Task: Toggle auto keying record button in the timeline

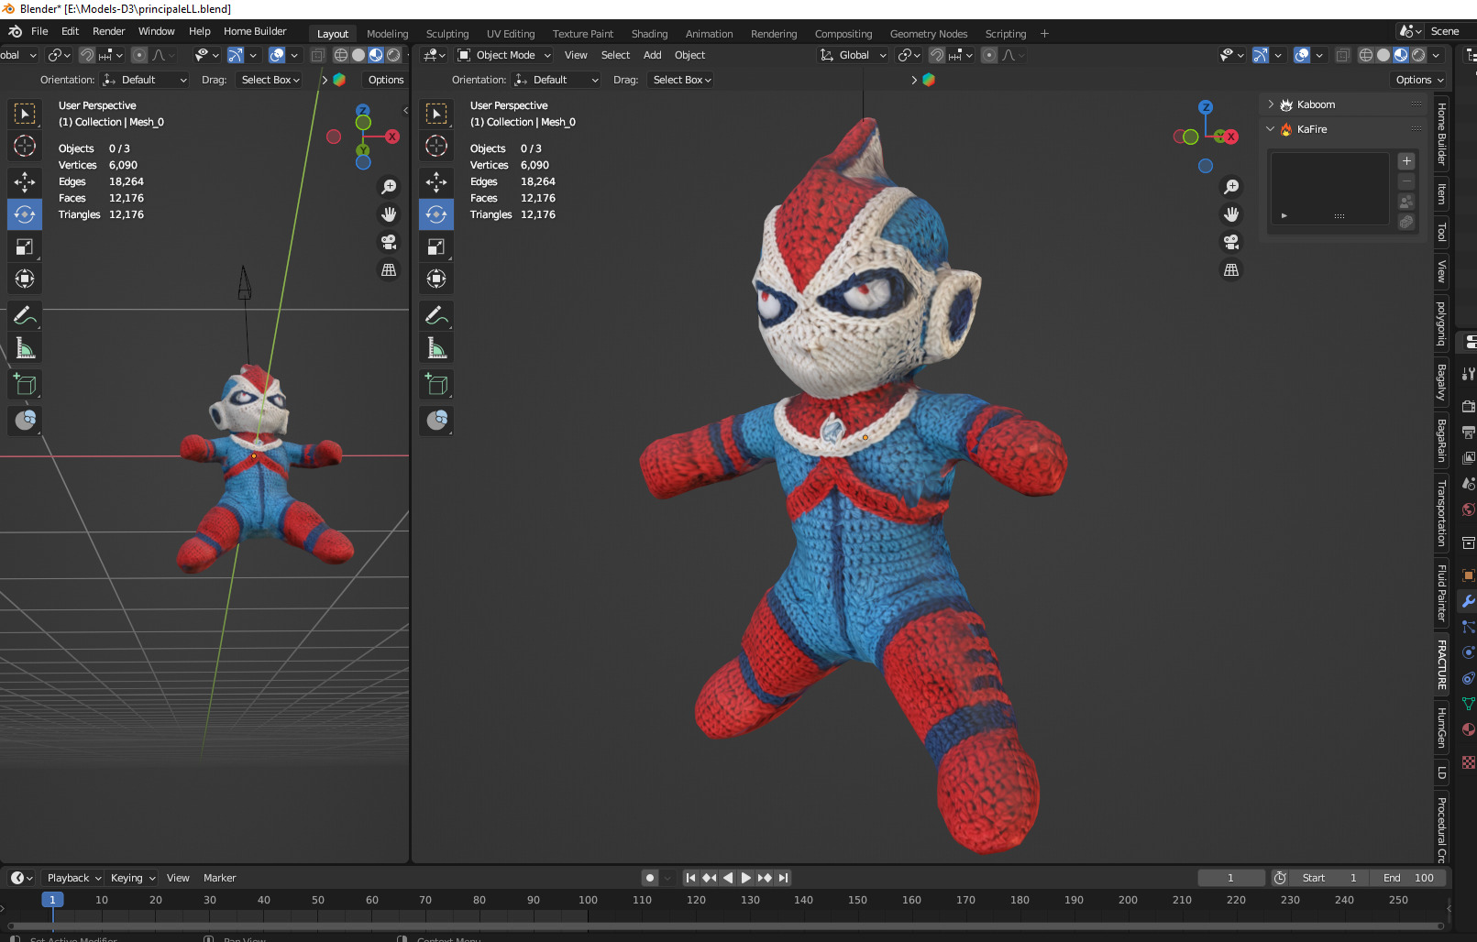Action: 650,878
